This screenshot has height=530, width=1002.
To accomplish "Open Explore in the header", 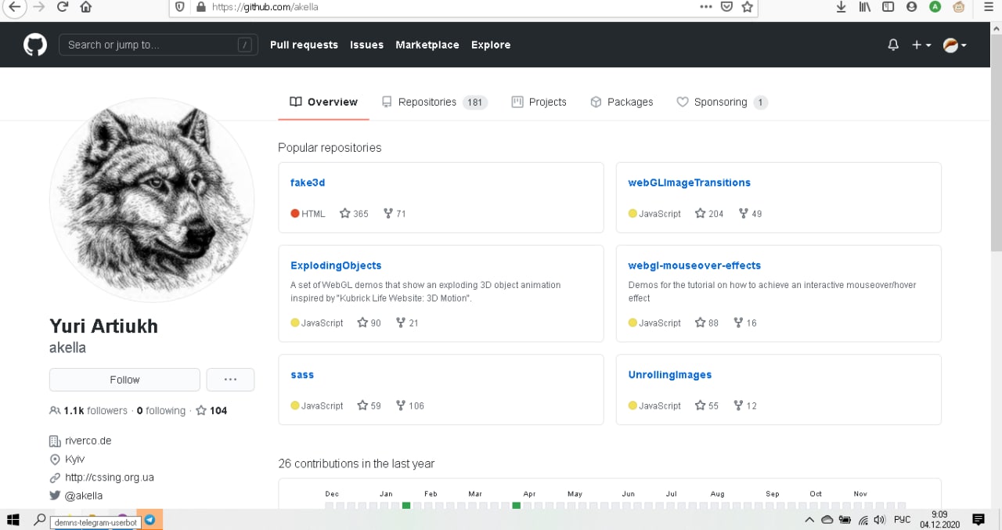I will point(491,45).
